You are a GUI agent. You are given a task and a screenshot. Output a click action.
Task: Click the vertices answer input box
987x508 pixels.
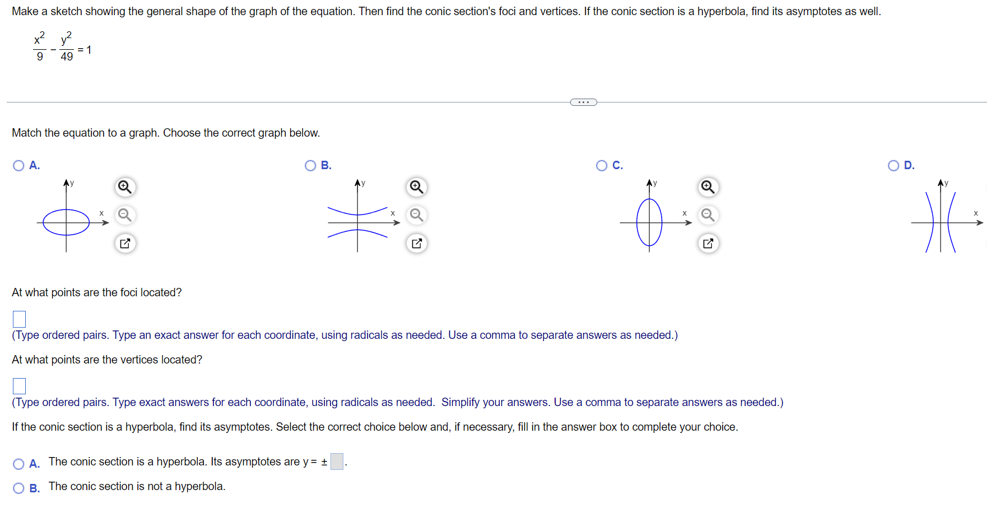click(x=19, y=385)
